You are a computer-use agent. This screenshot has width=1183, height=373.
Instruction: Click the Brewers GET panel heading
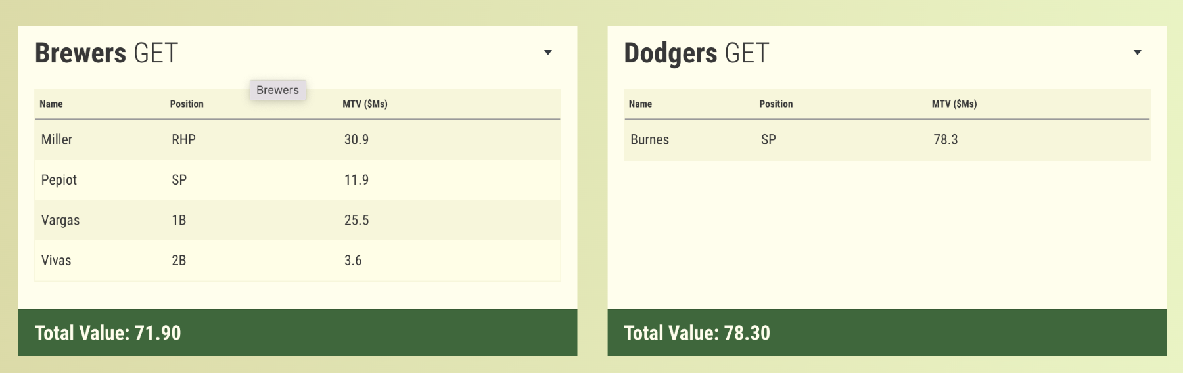pyautogui.click(x=106, y=53)
